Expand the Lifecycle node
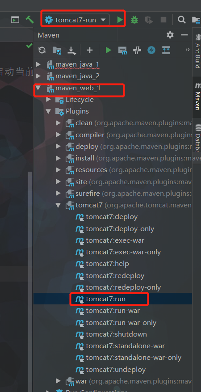Image resolution: width=201 pixels, height=392 pixels. point(48,100)
